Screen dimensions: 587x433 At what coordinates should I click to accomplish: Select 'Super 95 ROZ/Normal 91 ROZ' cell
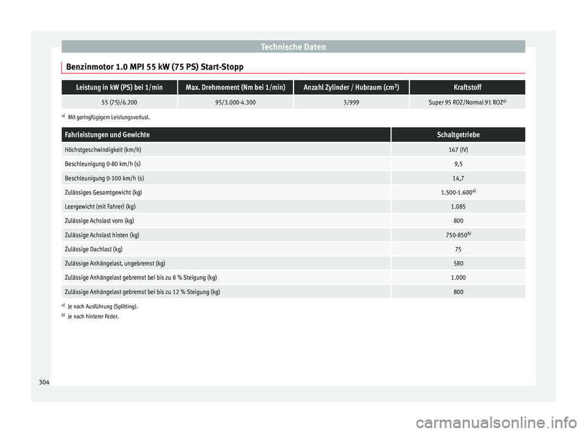click(467, 102)
